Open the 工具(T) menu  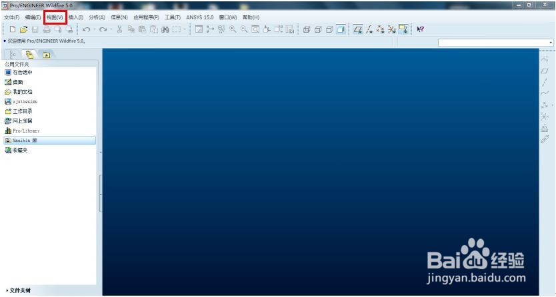[173, 17]
